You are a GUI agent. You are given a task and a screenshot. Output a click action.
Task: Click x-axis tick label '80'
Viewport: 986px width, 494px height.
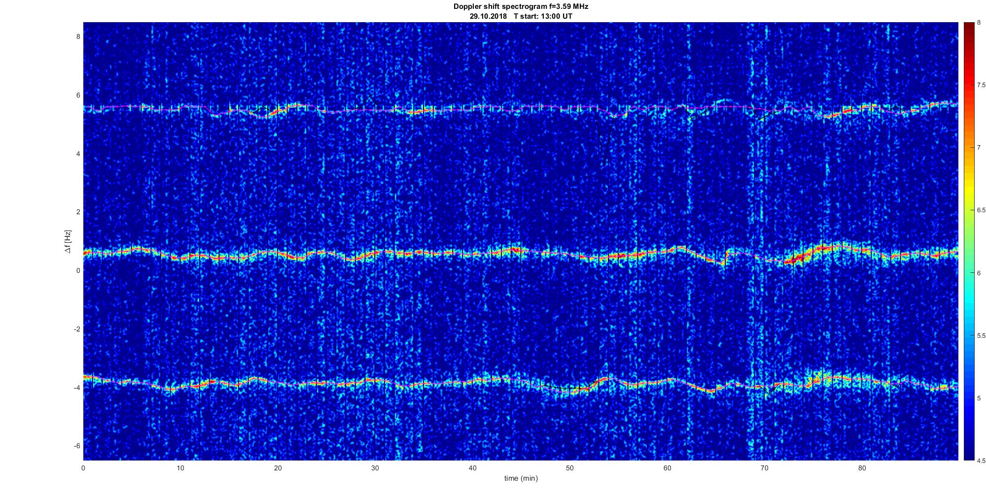click(x=862, y=468)
